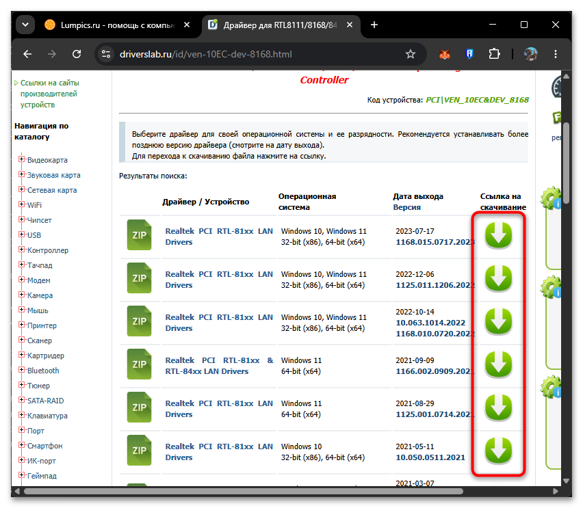Open the Chrome three-dot menu
Image resolution: width=583 pixels, height=508 pixels.
pos(556,54)
